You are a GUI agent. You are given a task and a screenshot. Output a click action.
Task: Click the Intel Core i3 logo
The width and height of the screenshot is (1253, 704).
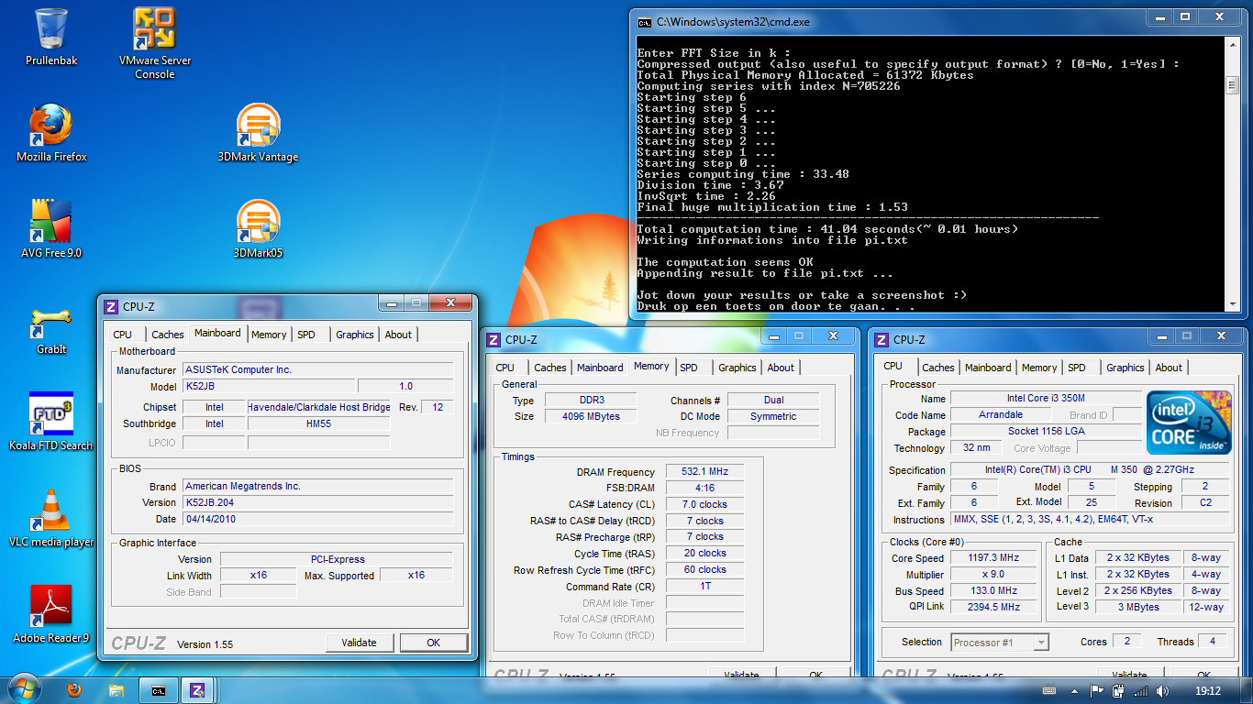[1189, 423]
